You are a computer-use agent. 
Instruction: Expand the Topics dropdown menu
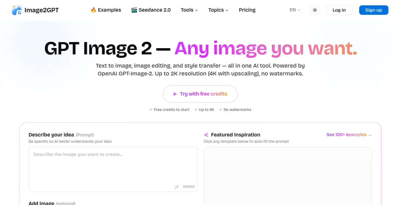pos(218,10)
